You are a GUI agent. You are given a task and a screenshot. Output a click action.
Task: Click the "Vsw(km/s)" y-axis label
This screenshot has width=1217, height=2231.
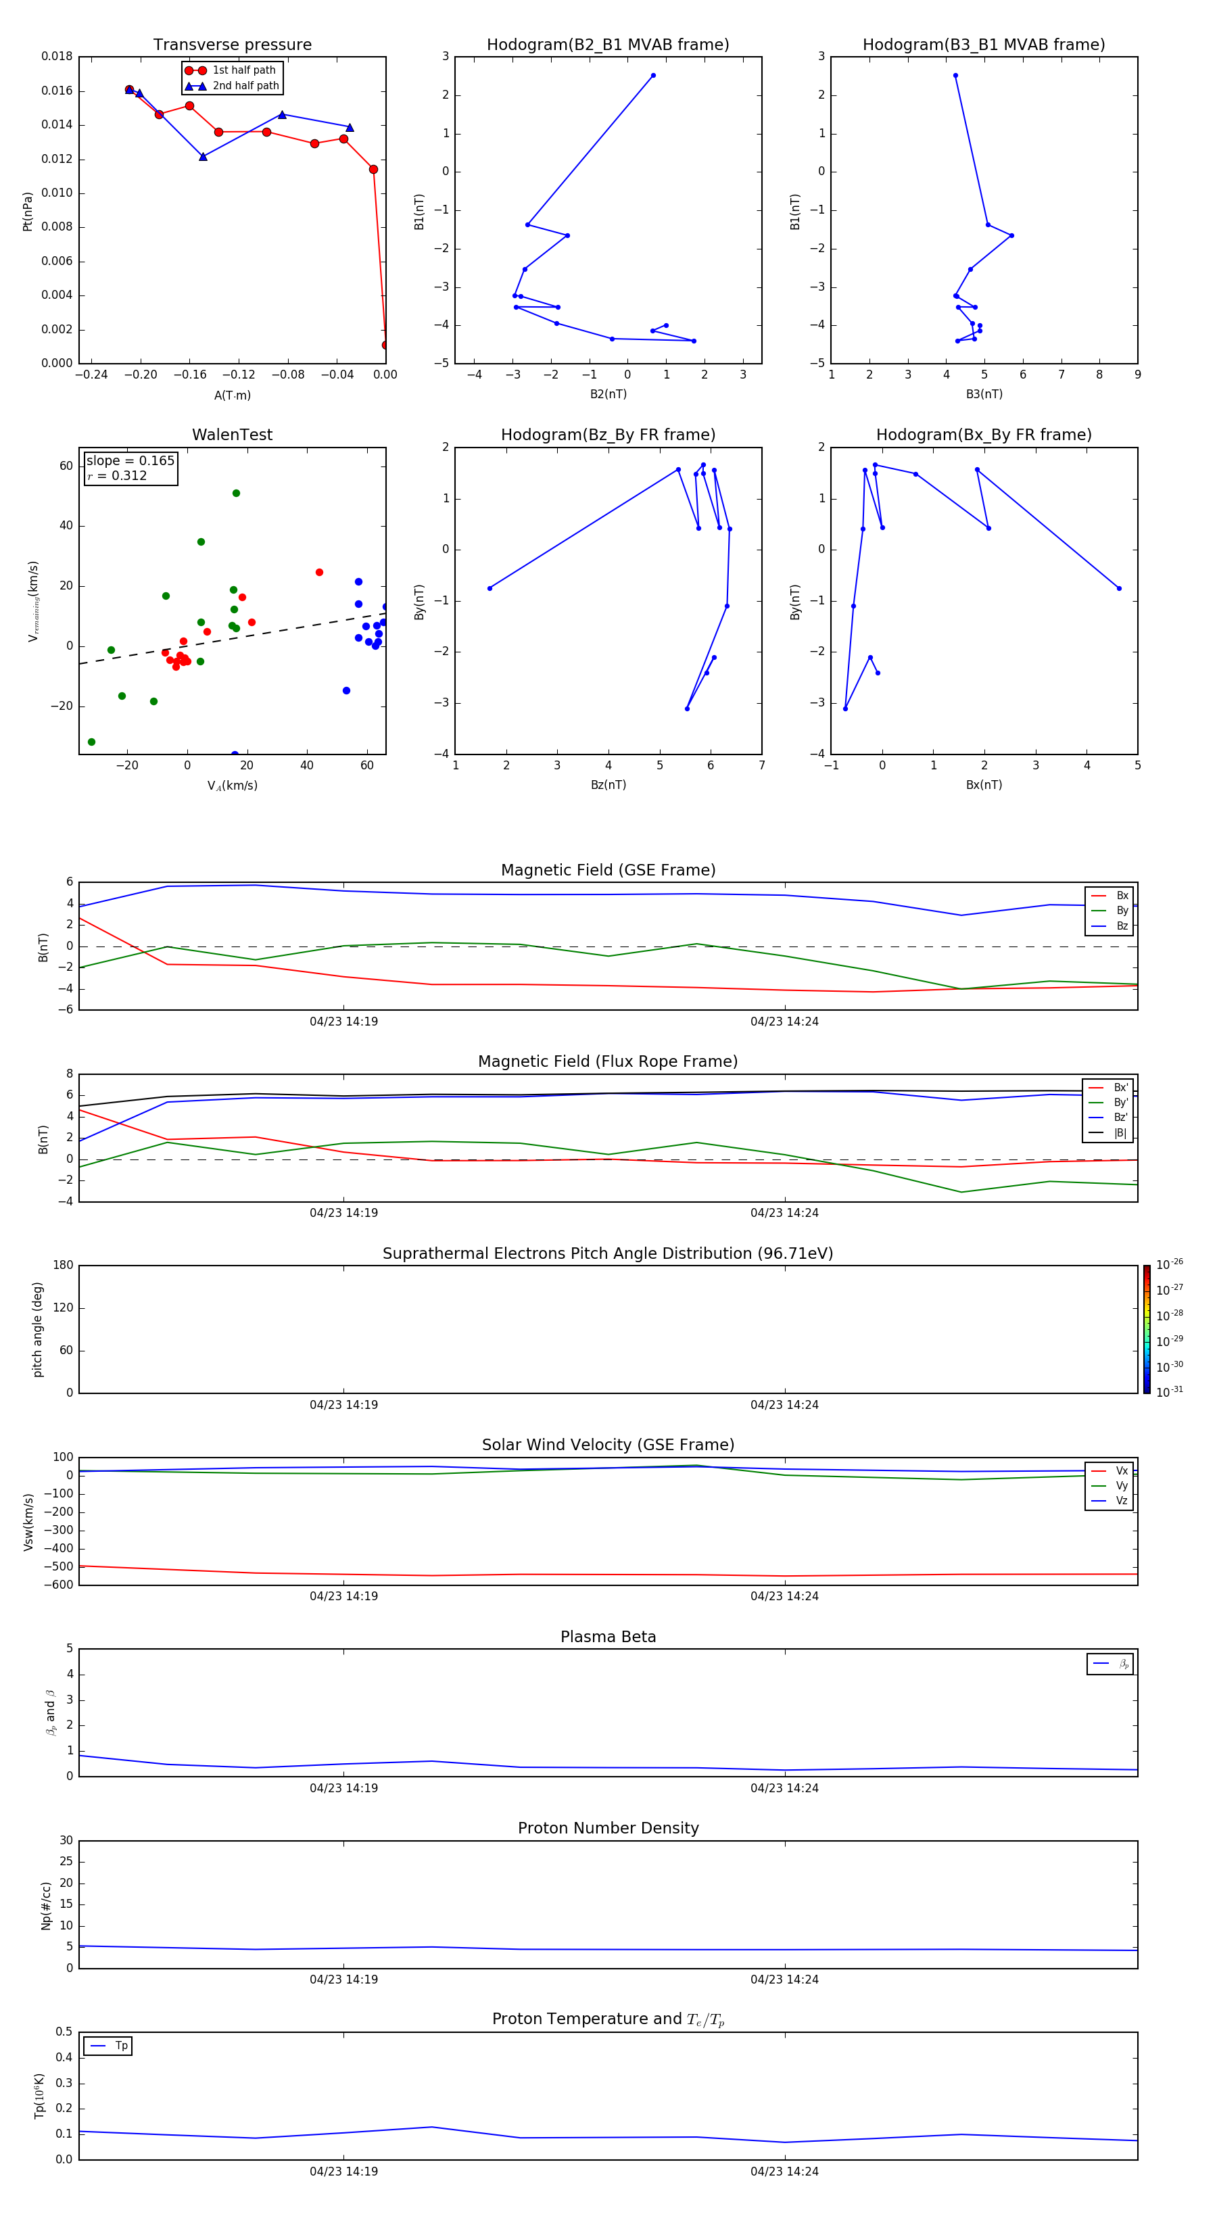(x=28, y=1522)
